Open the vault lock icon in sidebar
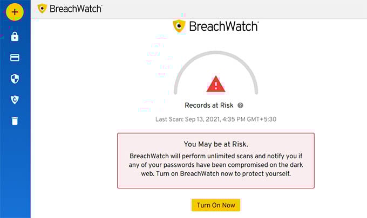 tap(15, 37)
